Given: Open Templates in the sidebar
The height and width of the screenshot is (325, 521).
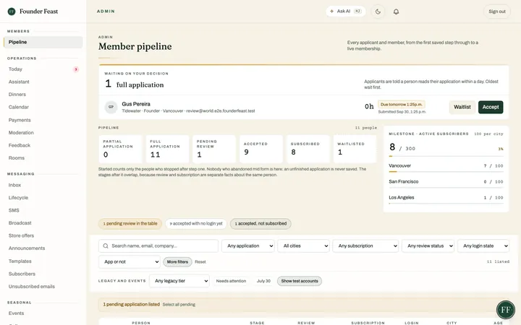Looking at the screenshot, I should pos(43,261).
